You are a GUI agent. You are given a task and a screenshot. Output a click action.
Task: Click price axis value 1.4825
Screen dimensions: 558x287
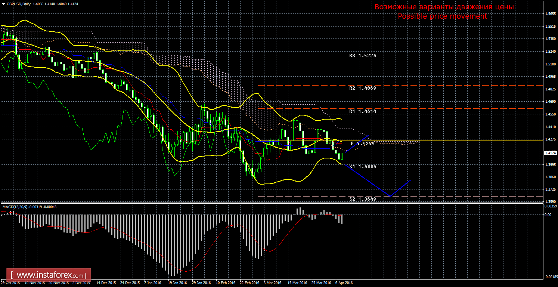[x=551, y=89]
